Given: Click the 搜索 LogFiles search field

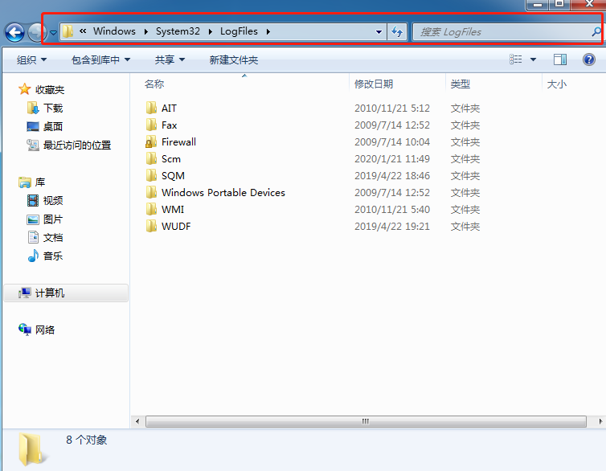Looking at the screenshot, I should (502, 32).
